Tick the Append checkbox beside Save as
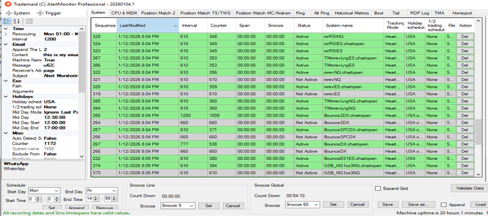Screen dimensions: 488x216 pos(444,205)
